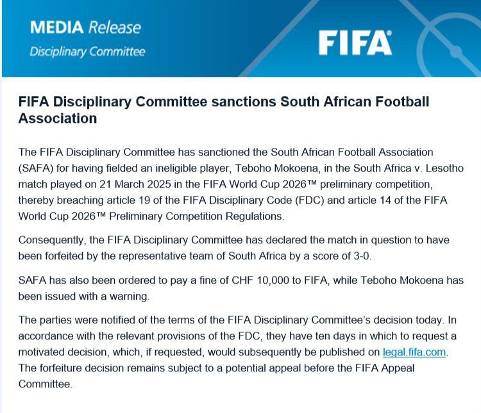Open the legal.fifa.com link
This screenshot has height=413, width=481.
(414, 353)
